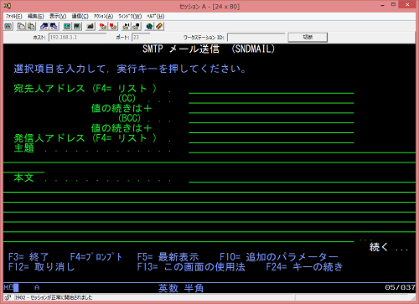Click the Paste clipboard toolbar icon
The image size is (419, 304).
[31, 27]
